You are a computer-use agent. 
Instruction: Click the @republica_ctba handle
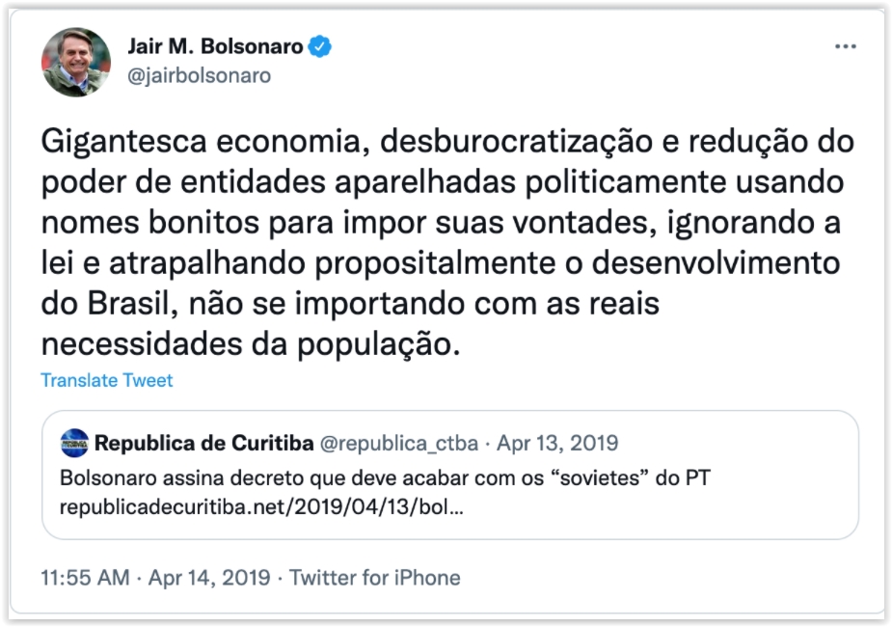pos(398,444)
